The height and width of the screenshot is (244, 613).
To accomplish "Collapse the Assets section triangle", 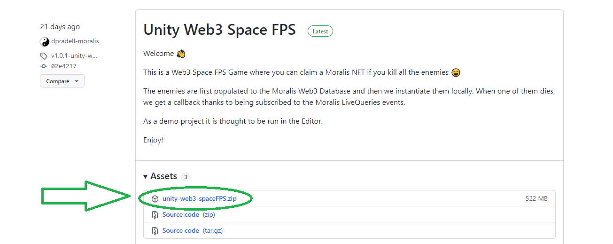I will tap(146, 177).
